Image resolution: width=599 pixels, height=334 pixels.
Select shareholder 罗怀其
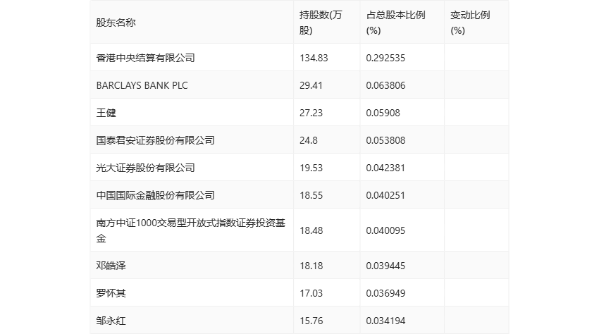point(111,293)
